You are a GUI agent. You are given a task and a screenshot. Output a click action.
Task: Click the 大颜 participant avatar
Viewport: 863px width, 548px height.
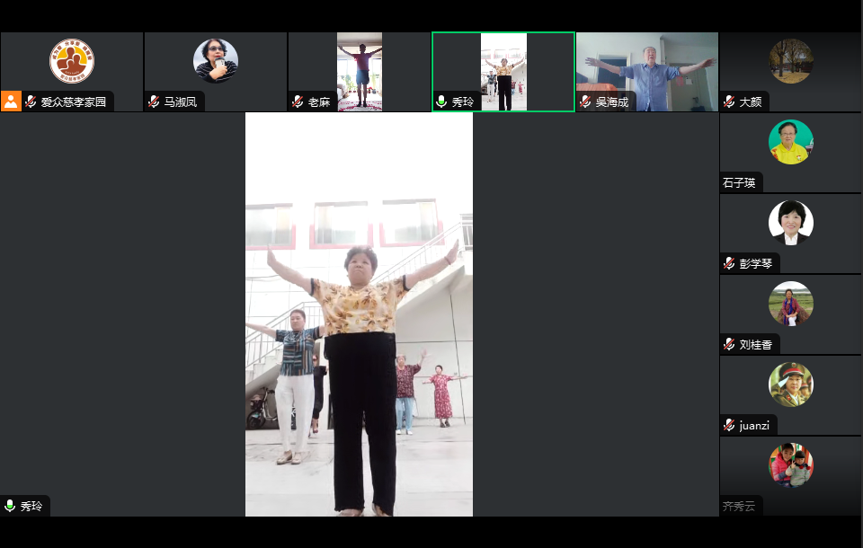coord(791,61)
